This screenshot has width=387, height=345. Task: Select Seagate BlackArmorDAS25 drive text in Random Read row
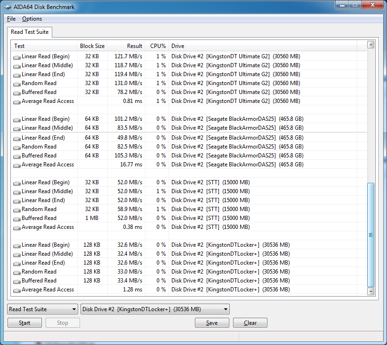[237, 147]
